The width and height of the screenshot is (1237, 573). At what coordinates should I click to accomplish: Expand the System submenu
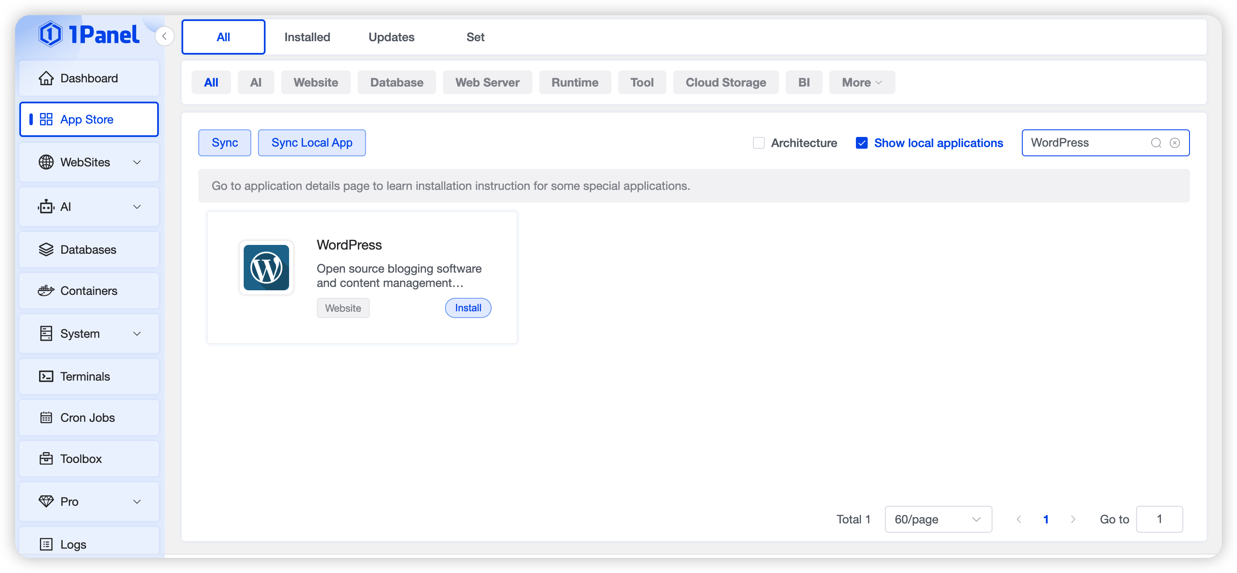pos(137,334)
